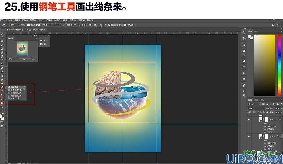Toggle the layer filter on/off switch
283x164 pixels.
pos(282,104)
